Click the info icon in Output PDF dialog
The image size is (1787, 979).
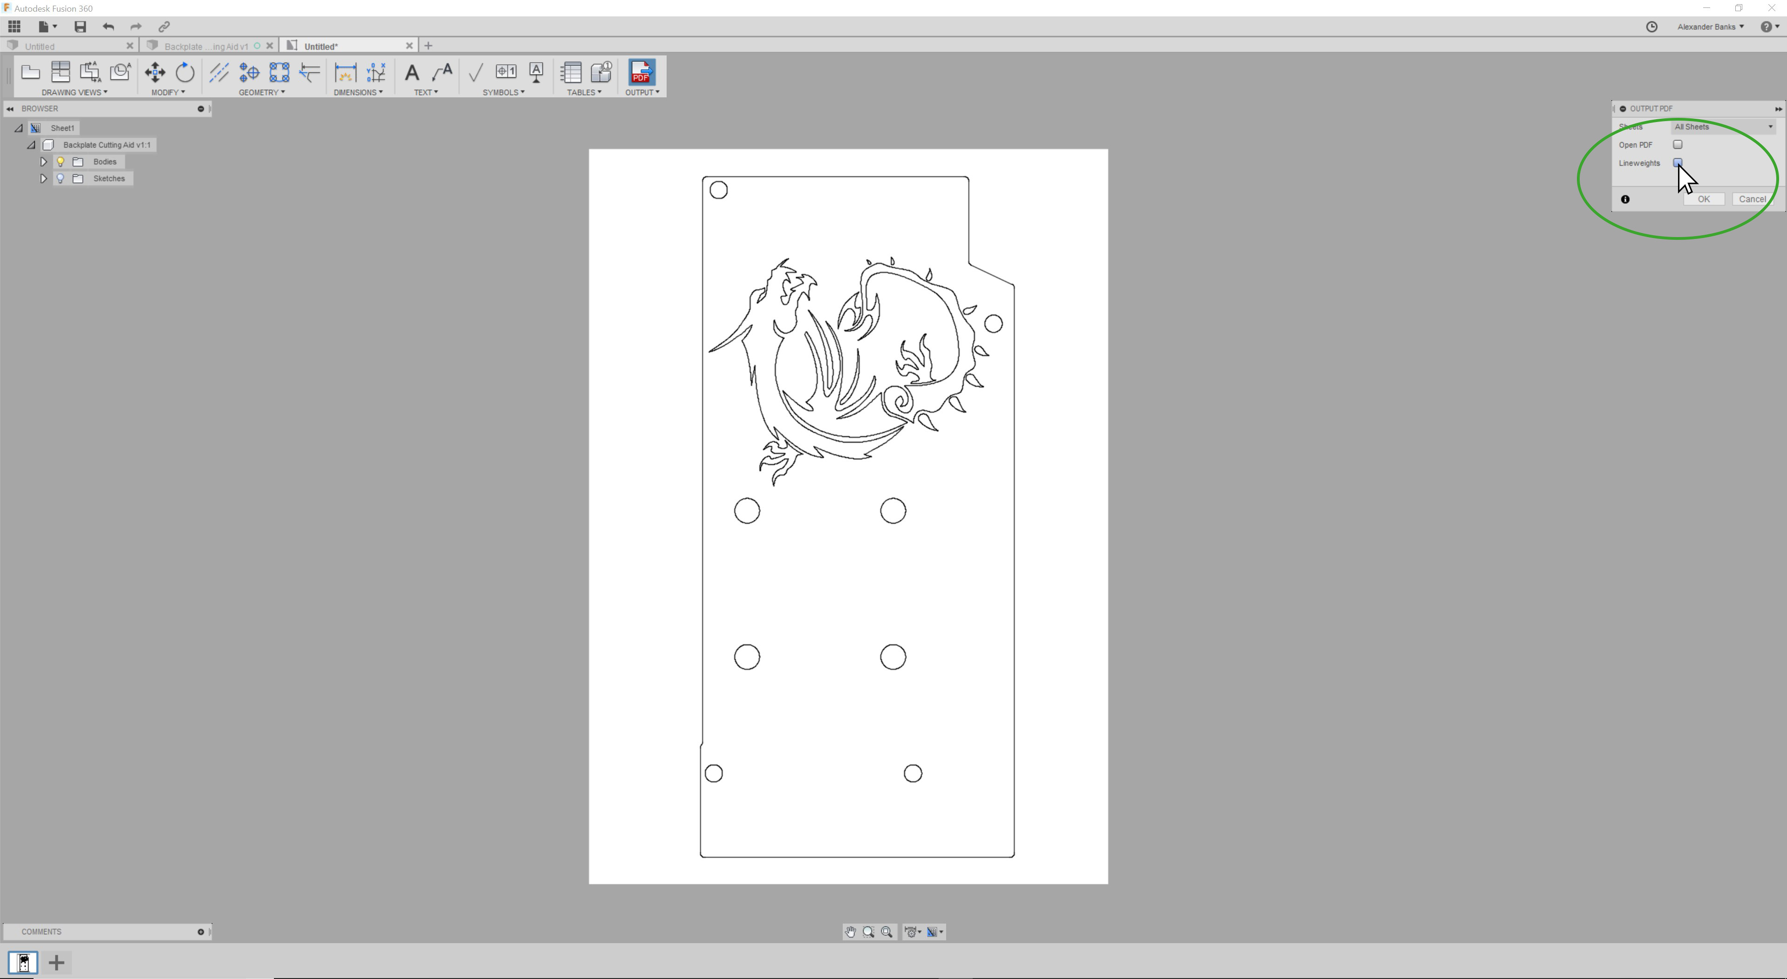[1625, 200]
